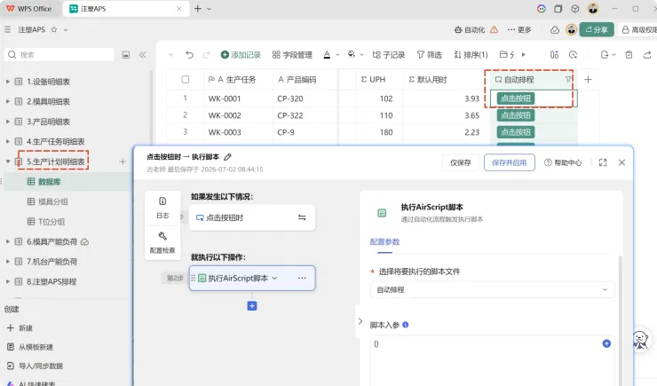Expand 4.生产任务明细表 tree node
Image resolution: width=657 pixels, height=386 pixels.
(x=7, y=141)
